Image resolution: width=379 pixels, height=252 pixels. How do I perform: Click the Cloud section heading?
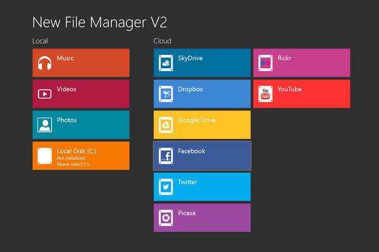click(162, 41)
